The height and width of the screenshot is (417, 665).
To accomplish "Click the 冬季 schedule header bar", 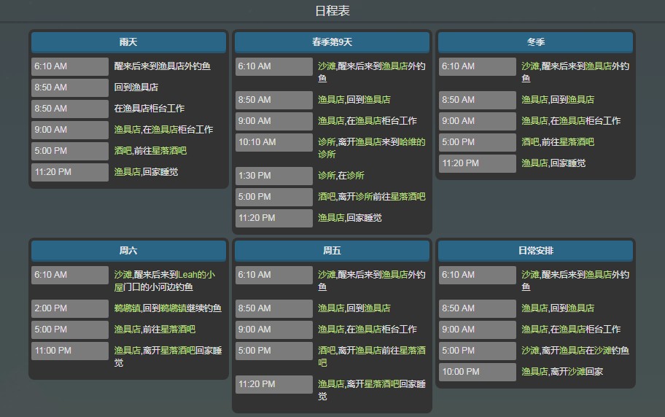I will (x=535, y=42).
